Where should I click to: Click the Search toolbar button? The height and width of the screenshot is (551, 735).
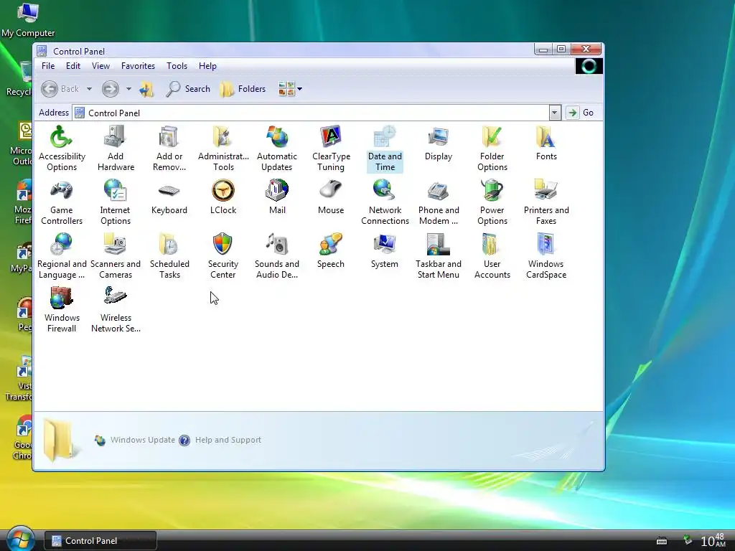[x=188, y=88]
